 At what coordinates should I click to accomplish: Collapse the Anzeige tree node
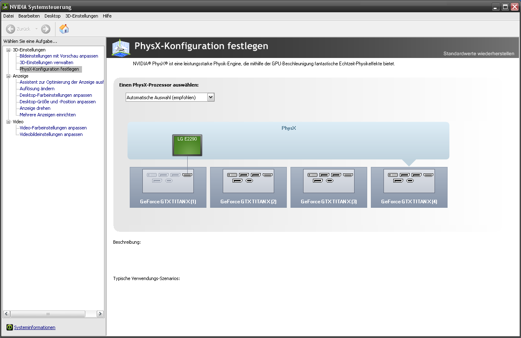click(x=9, y=76)
